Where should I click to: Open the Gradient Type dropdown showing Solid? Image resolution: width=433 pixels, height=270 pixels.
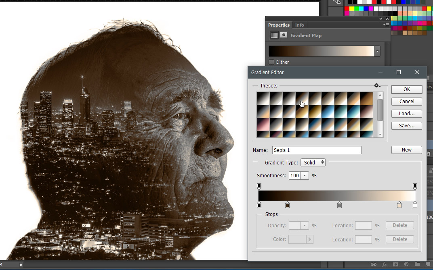point(313,162)
